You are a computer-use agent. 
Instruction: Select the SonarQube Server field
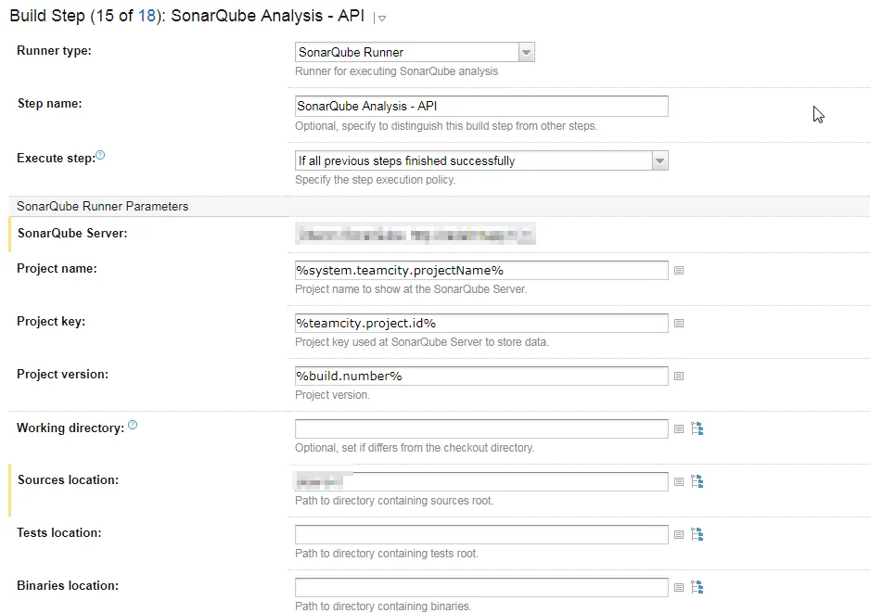tap(416, 234)
